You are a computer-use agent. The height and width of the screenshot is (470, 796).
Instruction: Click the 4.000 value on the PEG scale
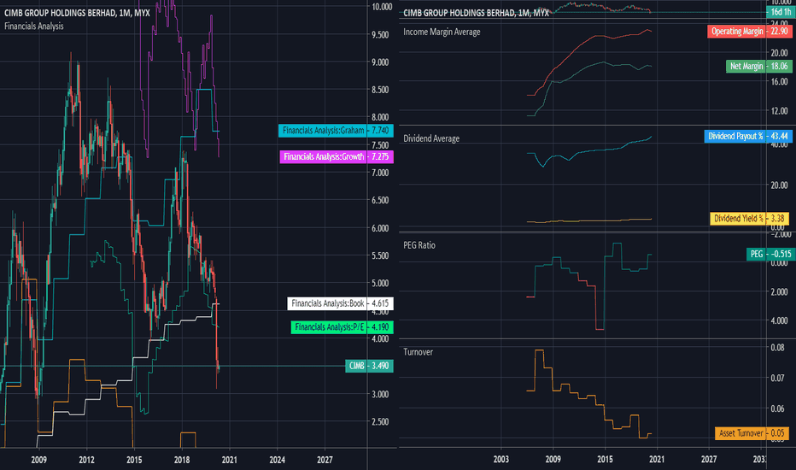[781, 320]
